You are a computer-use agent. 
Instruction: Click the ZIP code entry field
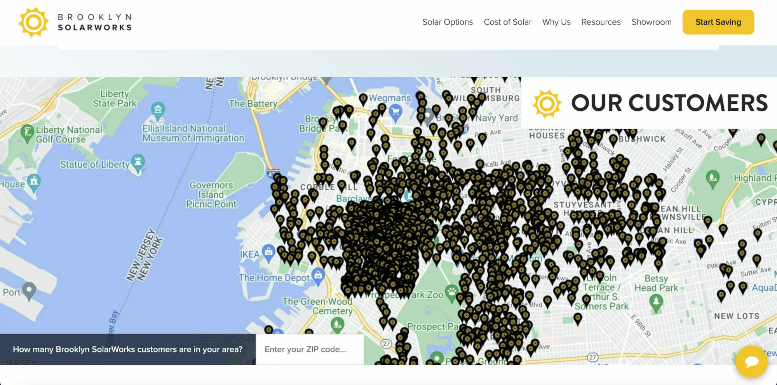tap(309, 349)
